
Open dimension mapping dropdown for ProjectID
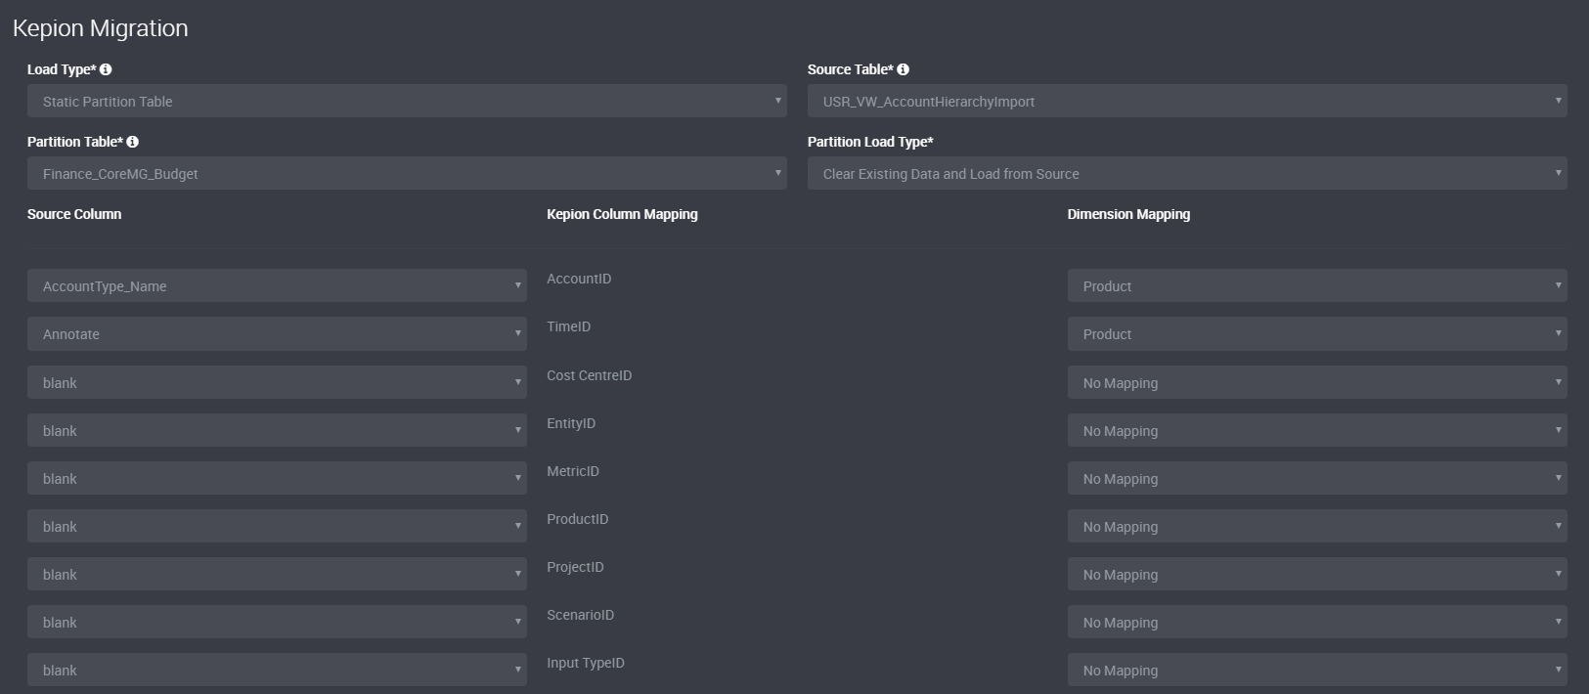pyautogui.click(x=1317, y=574)
